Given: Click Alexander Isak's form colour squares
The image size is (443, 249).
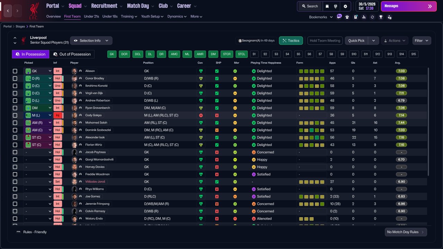Looking at the screenshot, I should [312, 138].
